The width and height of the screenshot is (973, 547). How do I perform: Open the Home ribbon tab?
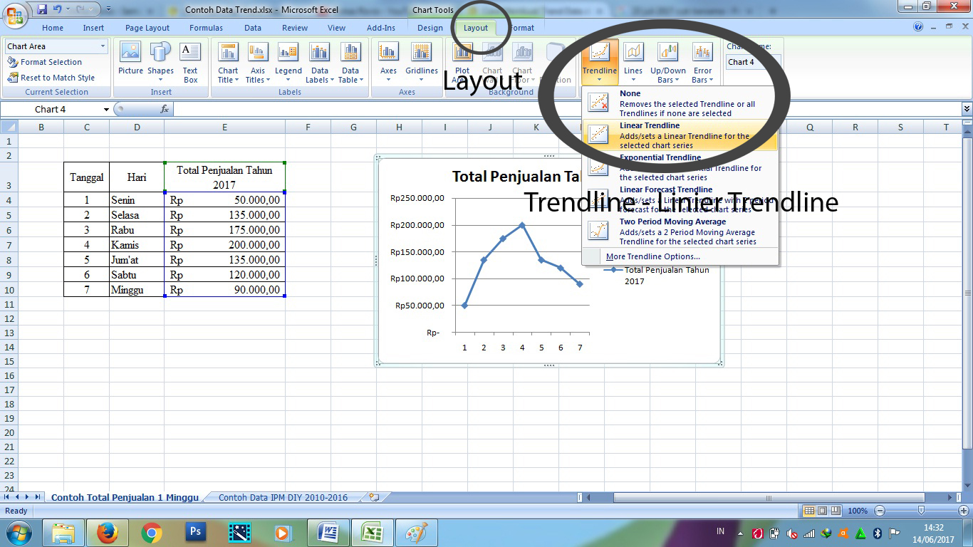click(53, 28)
